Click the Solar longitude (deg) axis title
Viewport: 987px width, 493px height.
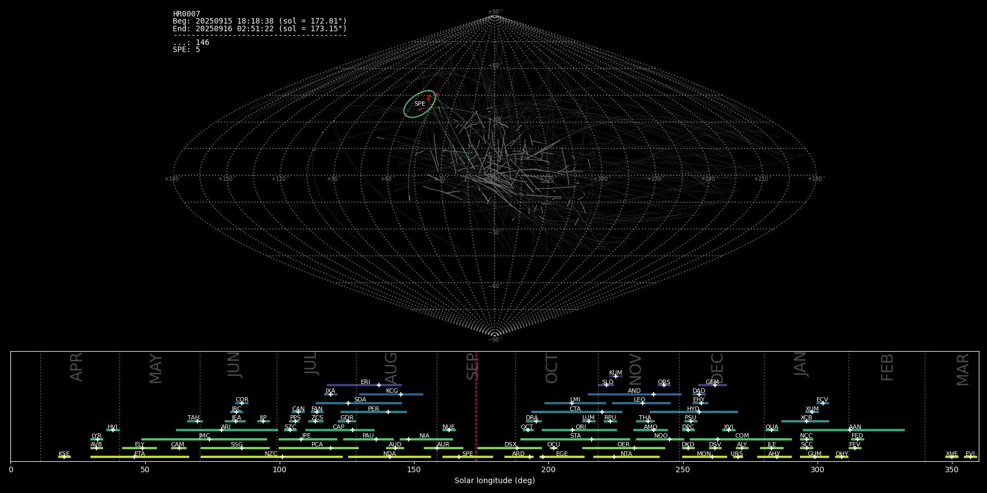[x=495, y=481]
